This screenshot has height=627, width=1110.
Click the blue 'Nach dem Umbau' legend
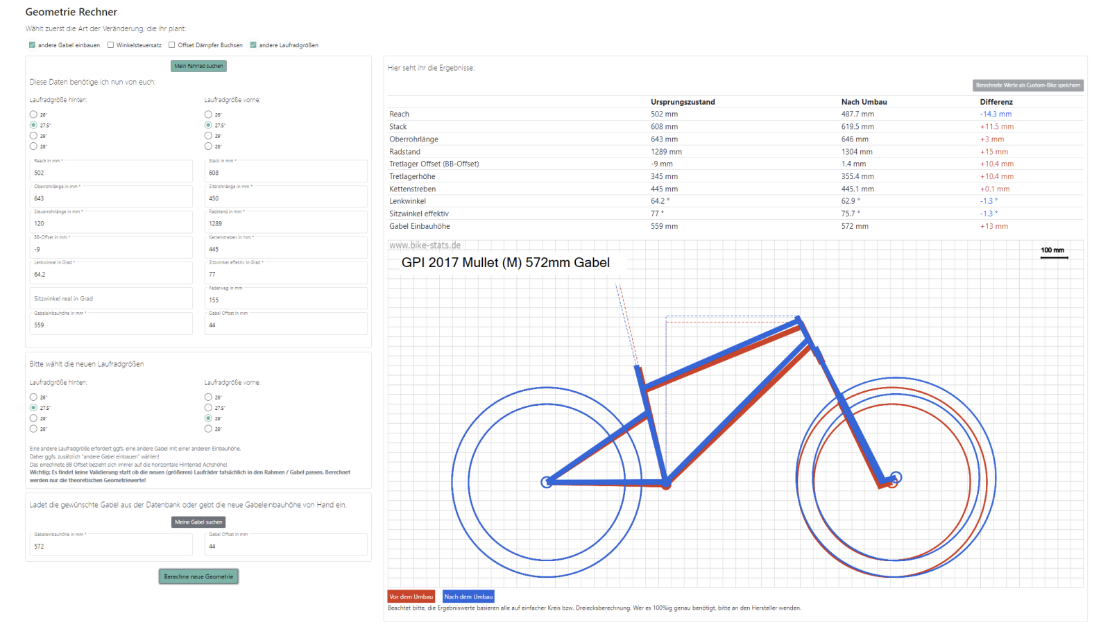[x=468, y=596]
